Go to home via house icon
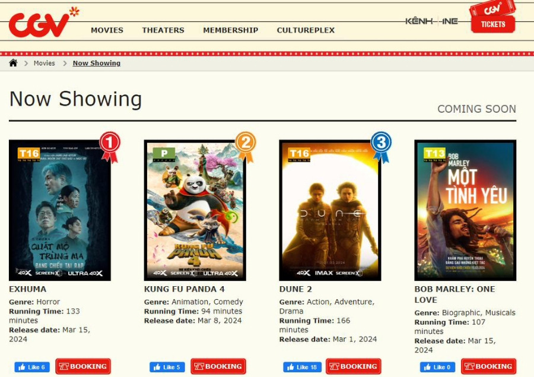534x377 pixels. point(13,63)
